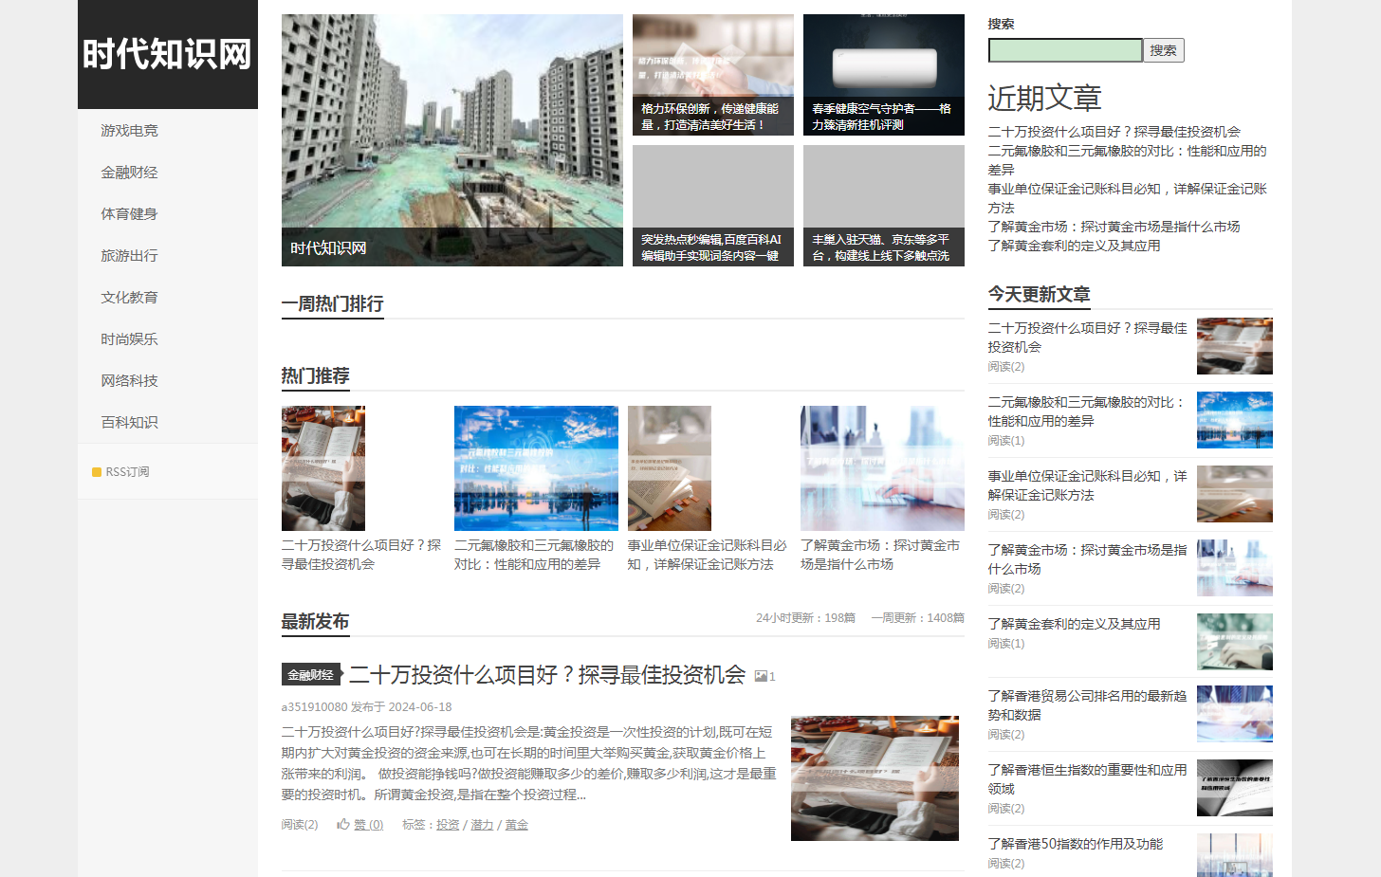Open 了解香港贸易公司排名 entry
Viewport: 1381px width, 877px height.
pyautogui.click(x=1087, y=705)
